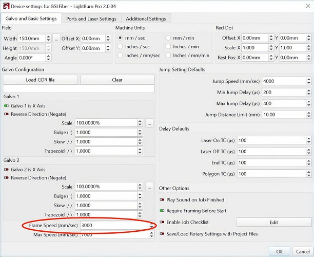Toggle Play Sound on Job Finished
Viewport: 314px width, 257px height.
click(x=162, y=199)
